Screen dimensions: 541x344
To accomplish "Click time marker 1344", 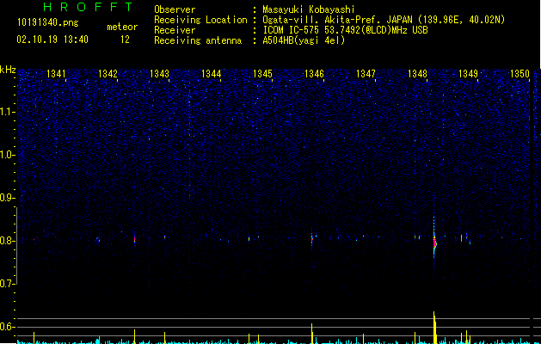I will 212,73.
